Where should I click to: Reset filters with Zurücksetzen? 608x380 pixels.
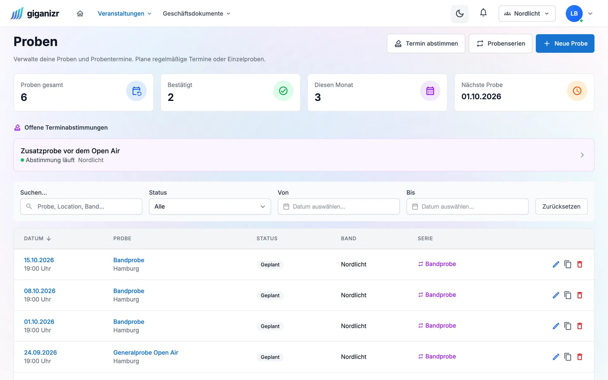point(561,206)
